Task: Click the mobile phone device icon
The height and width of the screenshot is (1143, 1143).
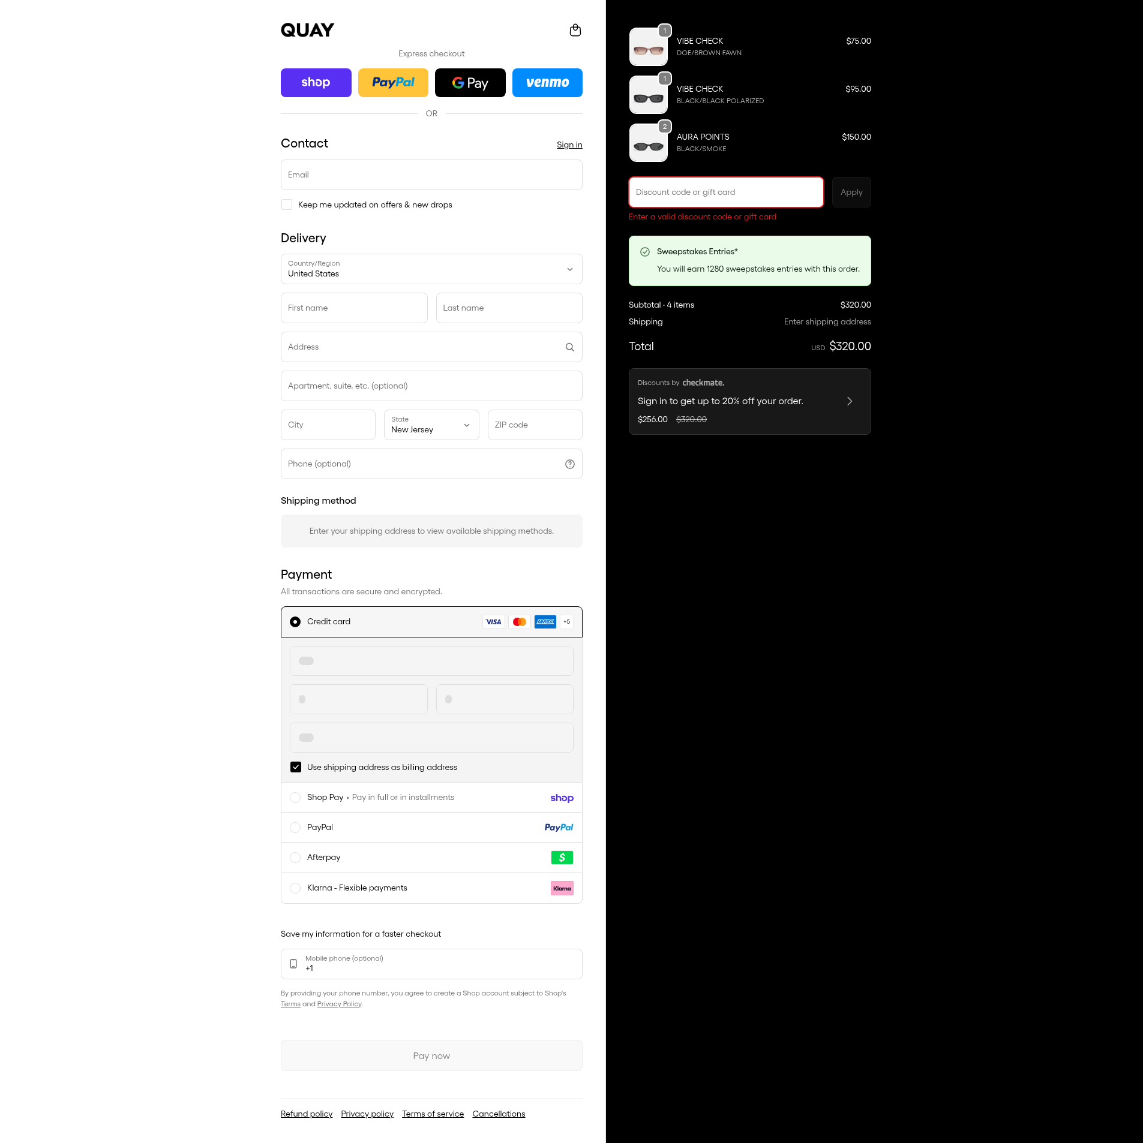Action: click(x=293, y=964)
